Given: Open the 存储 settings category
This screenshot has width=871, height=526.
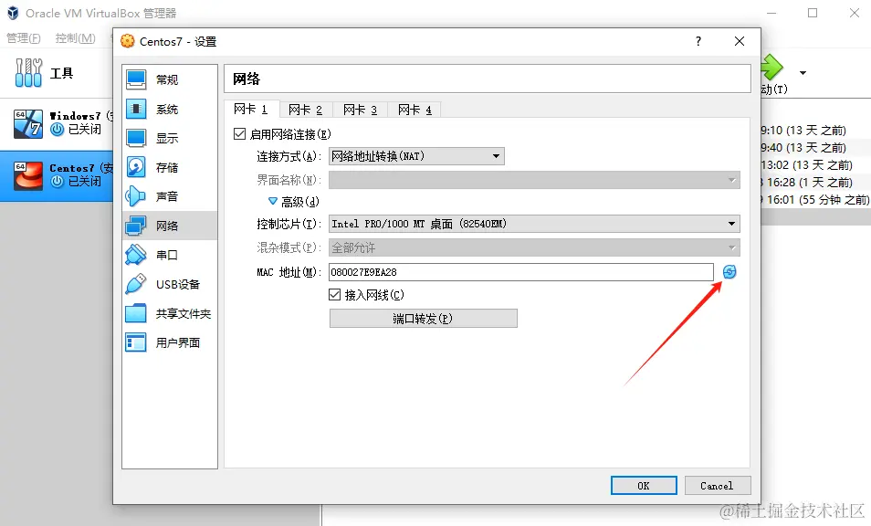Looking at the screenshot, I should click(170, 167).
